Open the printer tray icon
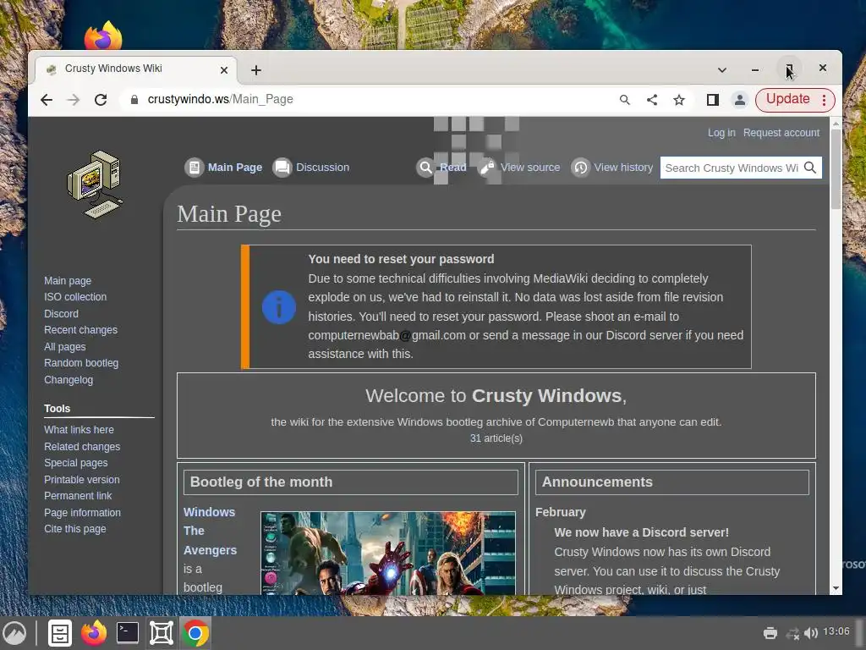 (770, 633)
